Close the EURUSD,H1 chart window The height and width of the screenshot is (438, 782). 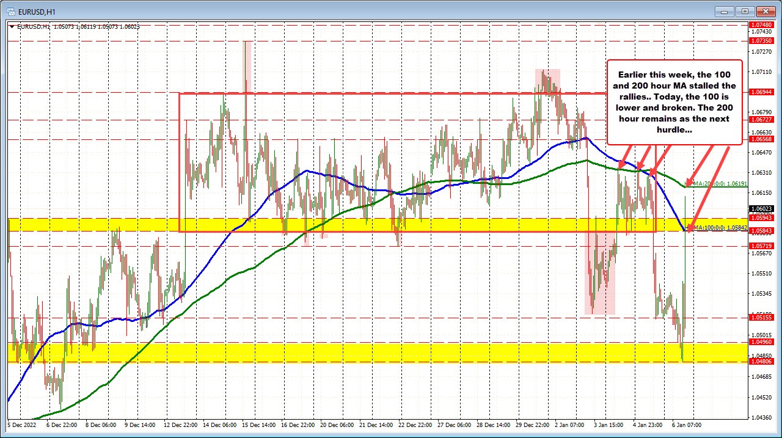point(766,11)
